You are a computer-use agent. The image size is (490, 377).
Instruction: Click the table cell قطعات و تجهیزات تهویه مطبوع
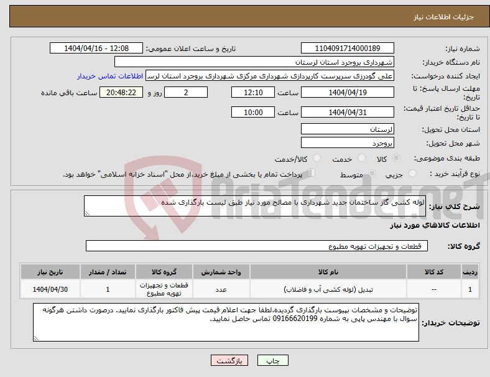click(164, 289)
